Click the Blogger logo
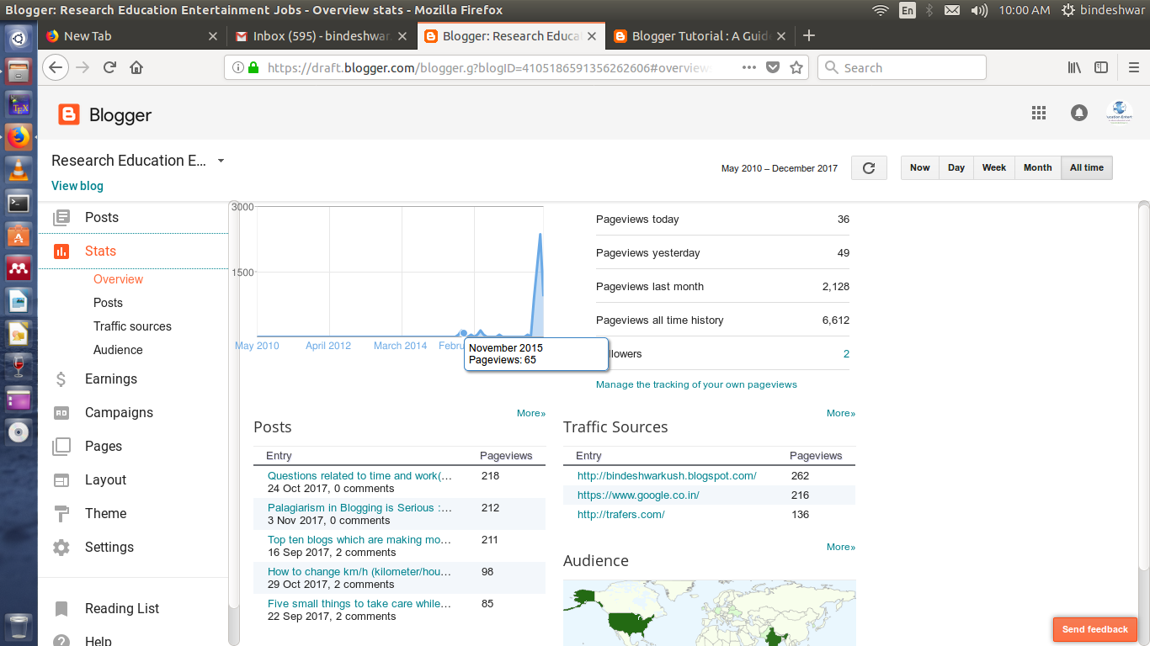 pos(104,115)
